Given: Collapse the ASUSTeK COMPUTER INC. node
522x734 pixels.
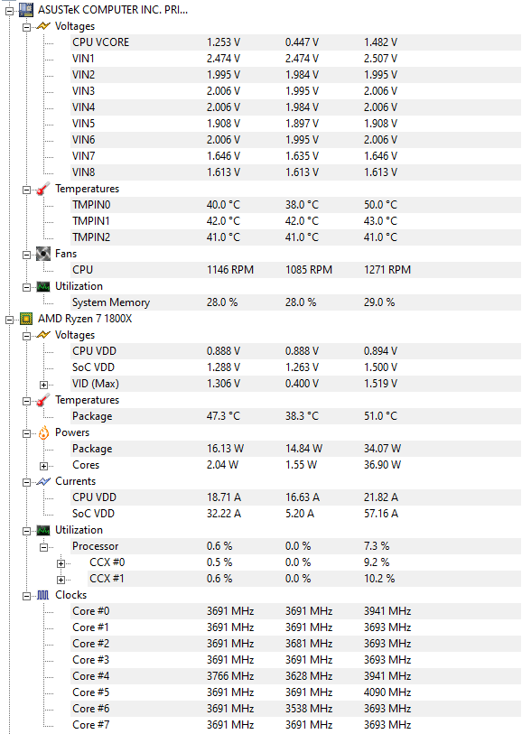Looking at the screenshot, I should (x=9, y=11).
